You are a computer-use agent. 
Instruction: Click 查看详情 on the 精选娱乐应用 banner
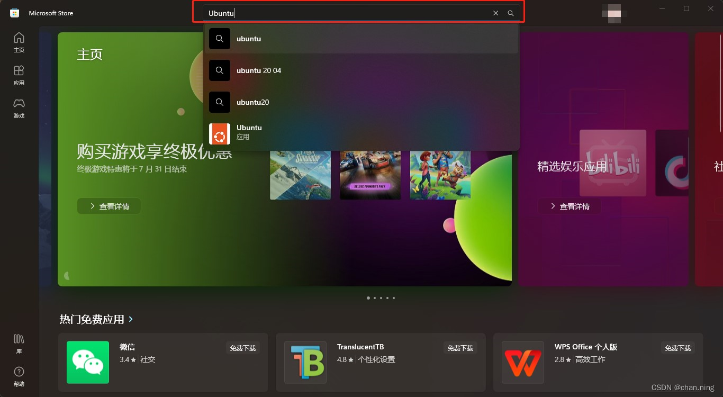(x=570, y=206)
